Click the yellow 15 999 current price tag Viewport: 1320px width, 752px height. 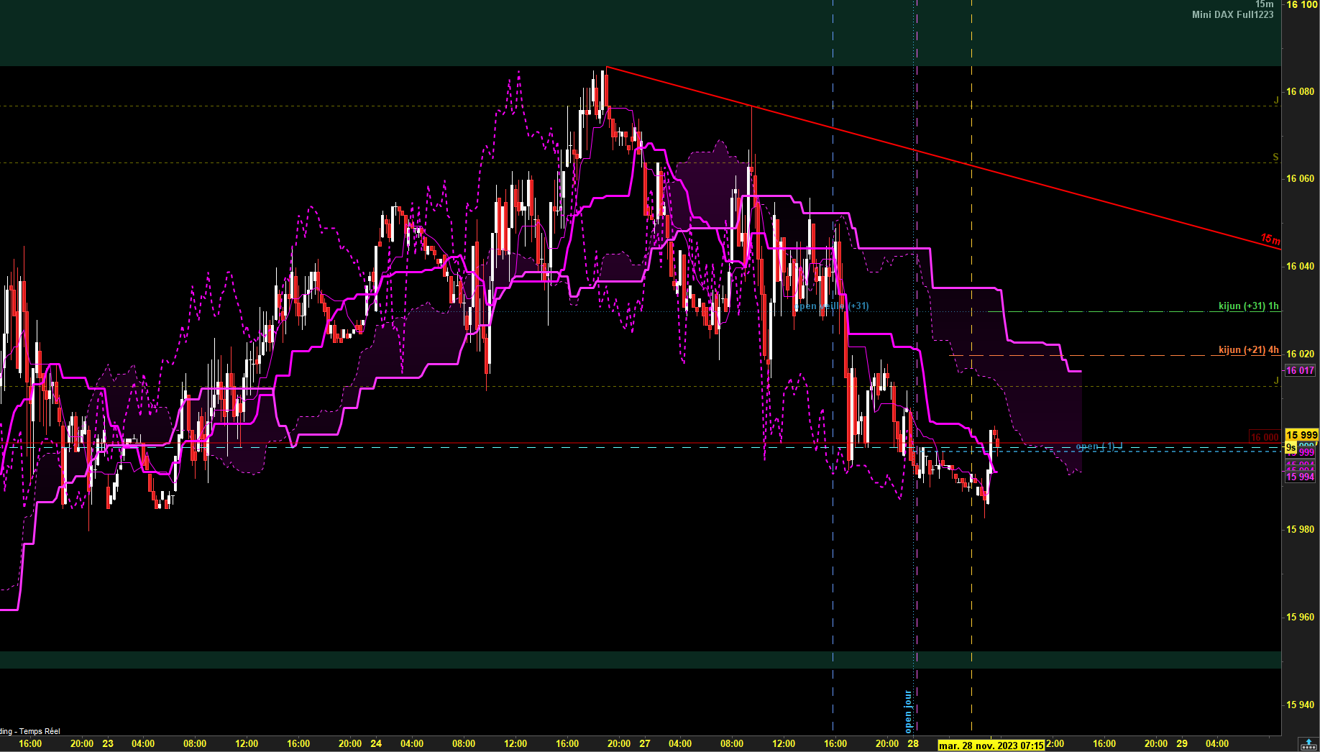pyautogui.click(x=1301, y=435)
